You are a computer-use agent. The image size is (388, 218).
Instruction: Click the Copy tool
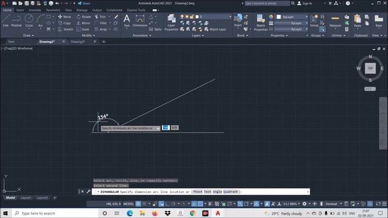click(64, 23)
